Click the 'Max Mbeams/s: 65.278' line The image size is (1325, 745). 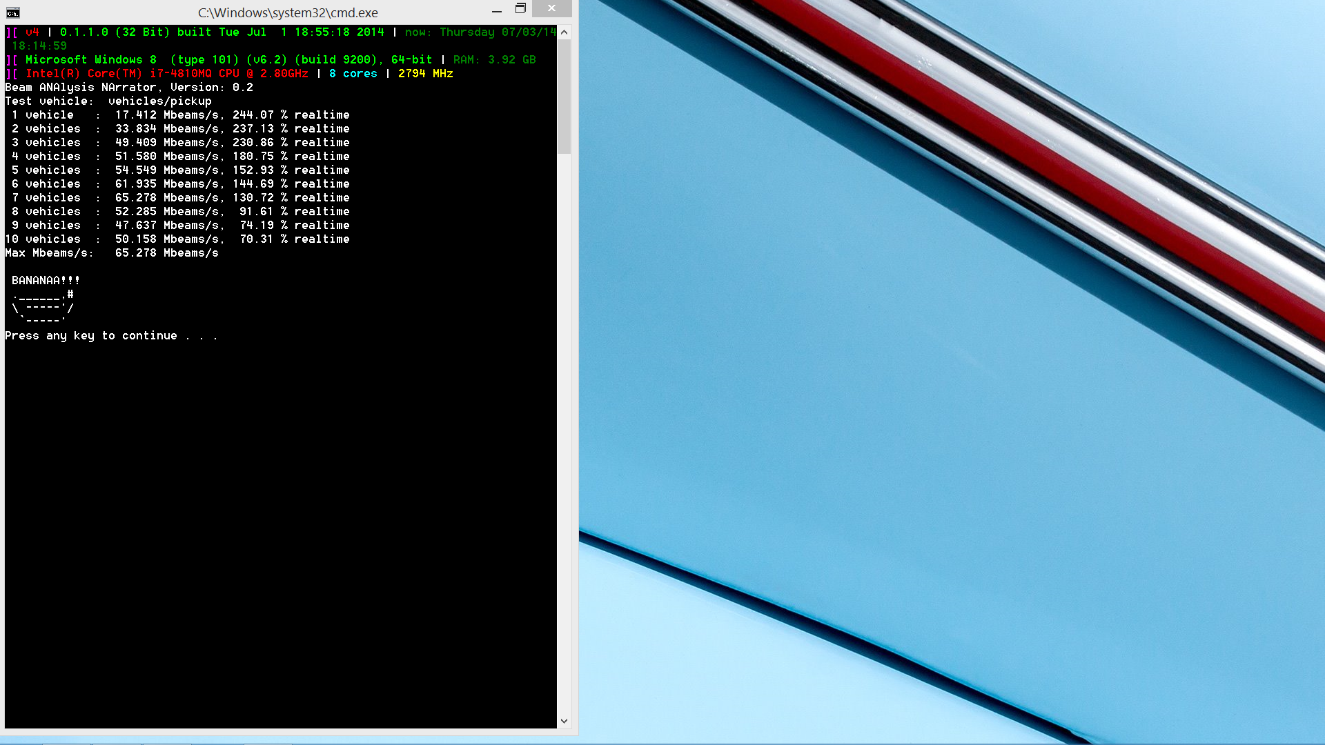pos(112,253)
